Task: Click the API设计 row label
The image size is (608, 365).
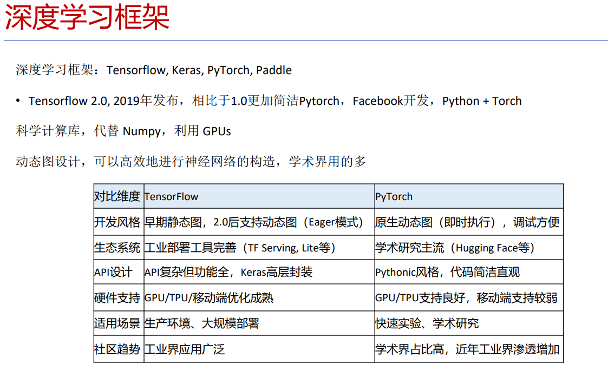Action: (x=119, y=272)
